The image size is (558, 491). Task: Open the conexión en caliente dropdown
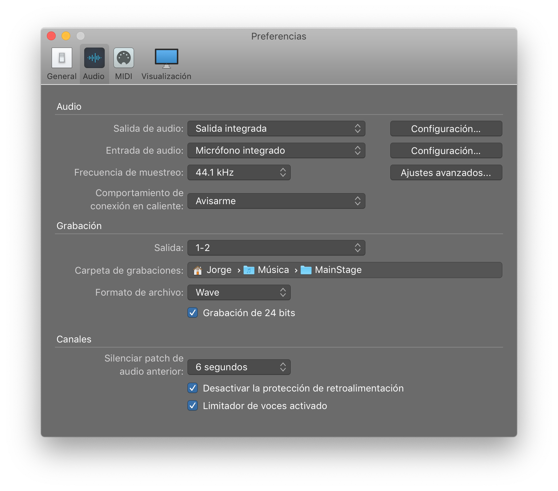276,201
